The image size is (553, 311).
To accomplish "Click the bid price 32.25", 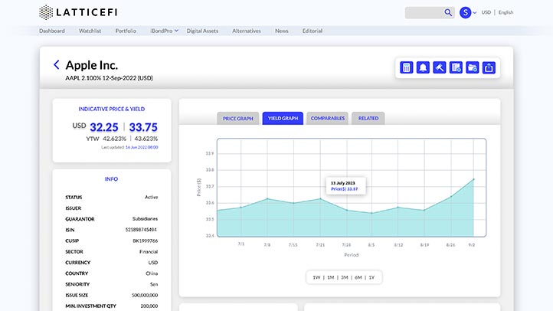I will [104, 127].
